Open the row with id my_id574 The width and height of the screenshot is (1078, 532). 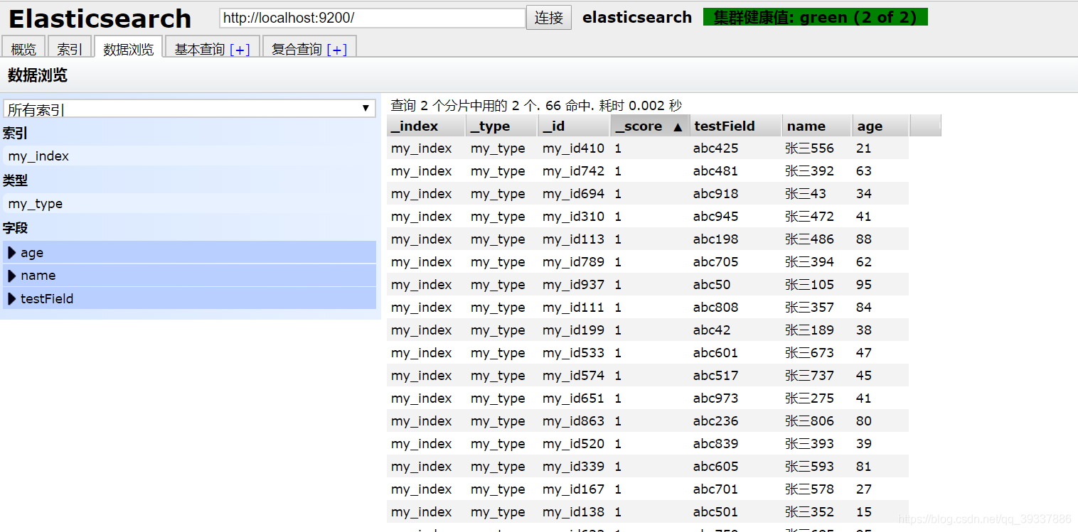pyautogui.click(x=647, y=376)
